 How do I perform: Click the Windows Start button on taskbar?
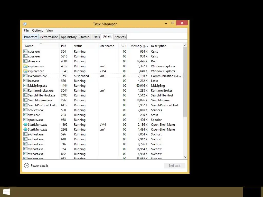coord(6,192)
